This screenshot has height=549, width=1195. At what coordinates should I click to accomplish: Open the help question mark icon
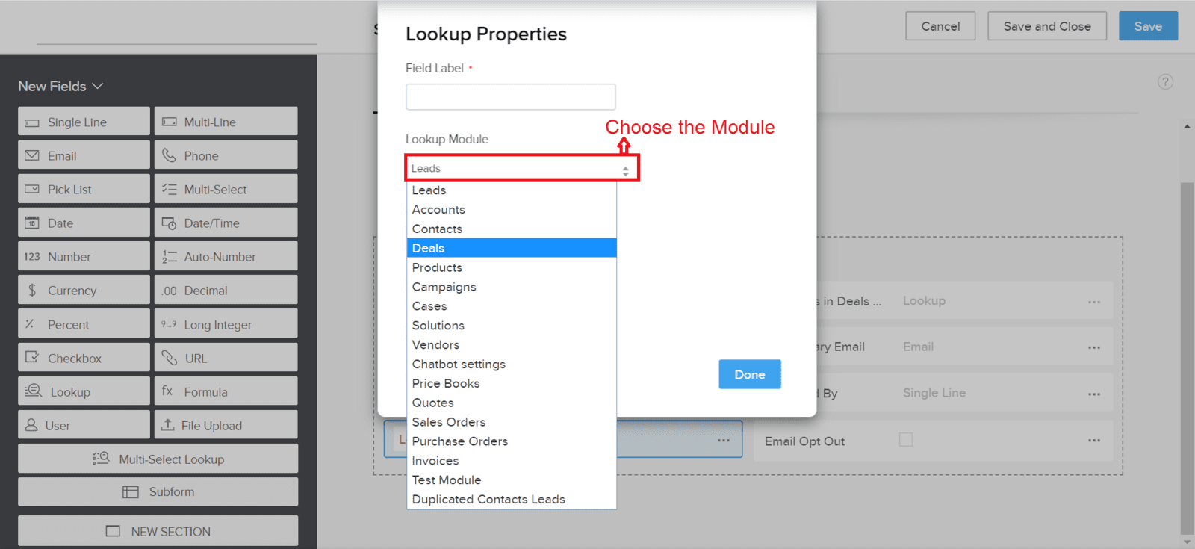tap(1165, 82)
